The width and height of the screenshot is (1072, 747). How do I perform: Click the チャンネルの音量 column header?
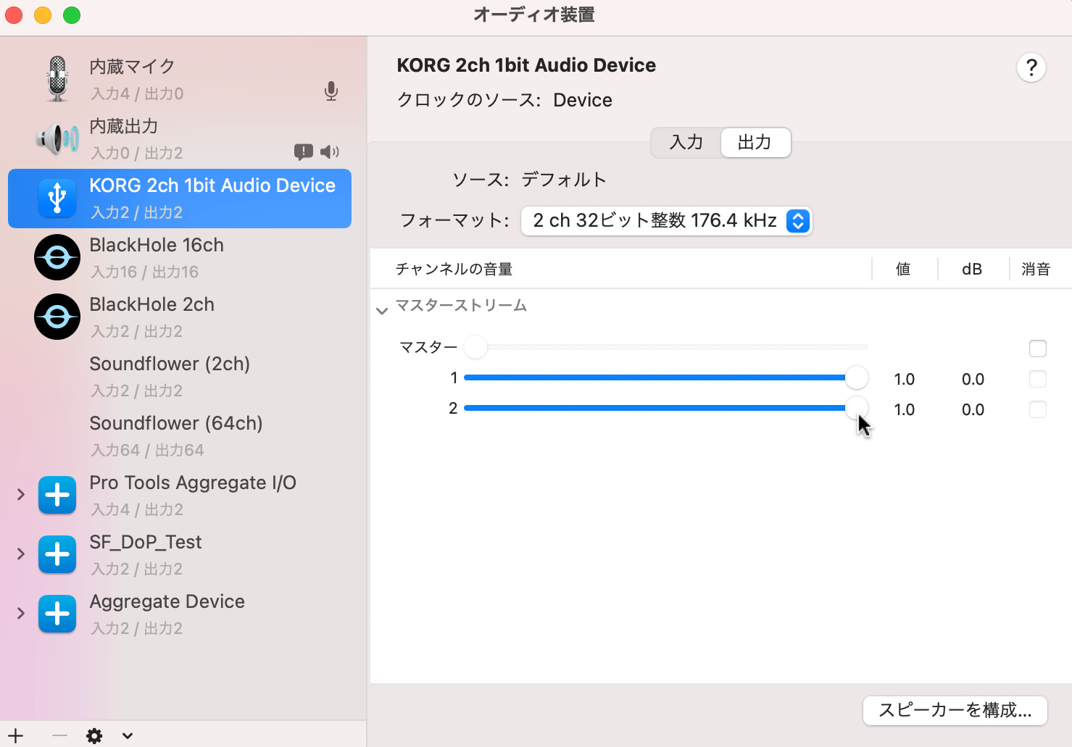(x=454, y=269)
